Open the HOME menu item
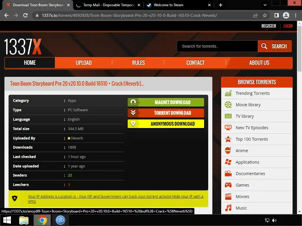The width and height of the screenshot is (302, 226). coord(30,63)
